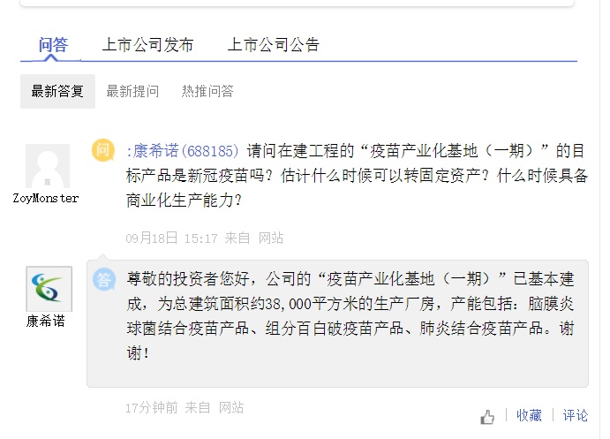Switch to the 问答 tab
The image size is (610, 439).
click(x=53, y=45)
